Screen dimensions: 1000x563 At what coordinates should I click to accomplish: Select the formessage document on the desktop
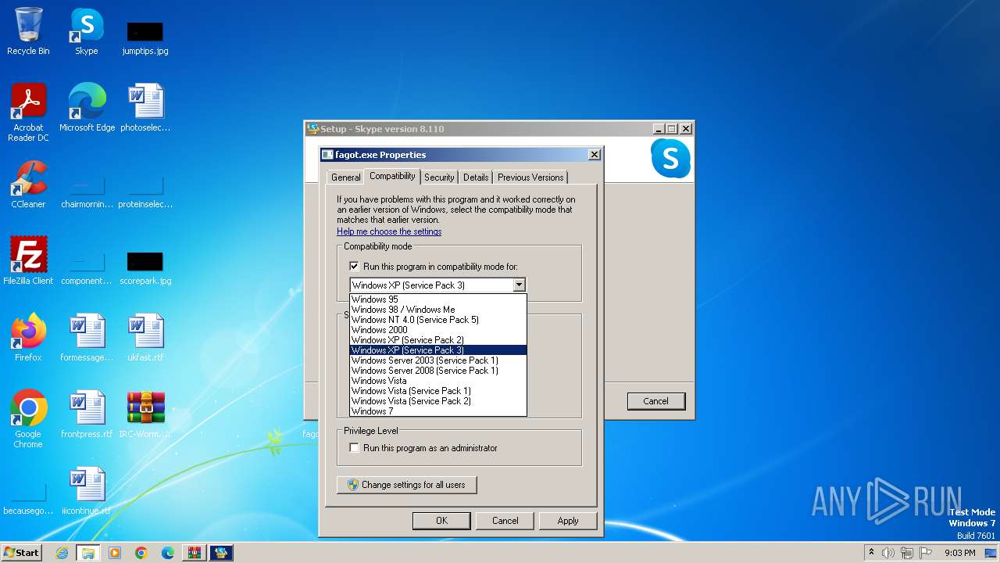(87, 337)
